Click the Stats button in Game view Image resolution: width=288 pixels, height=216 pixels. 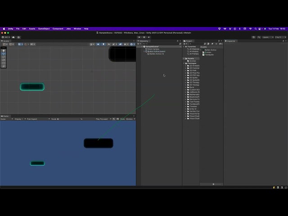122,119
